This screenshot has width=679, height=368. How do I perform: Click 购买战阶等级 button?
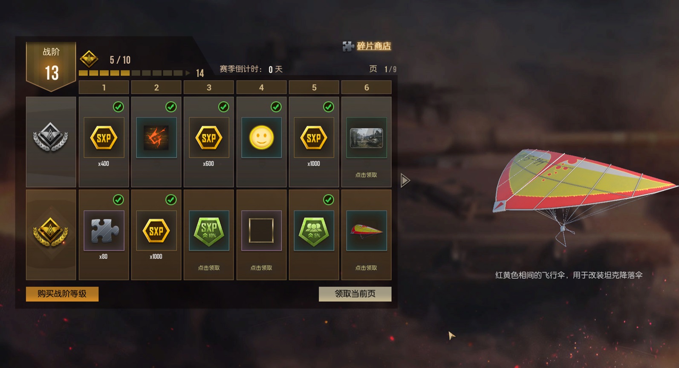point(62,294)
